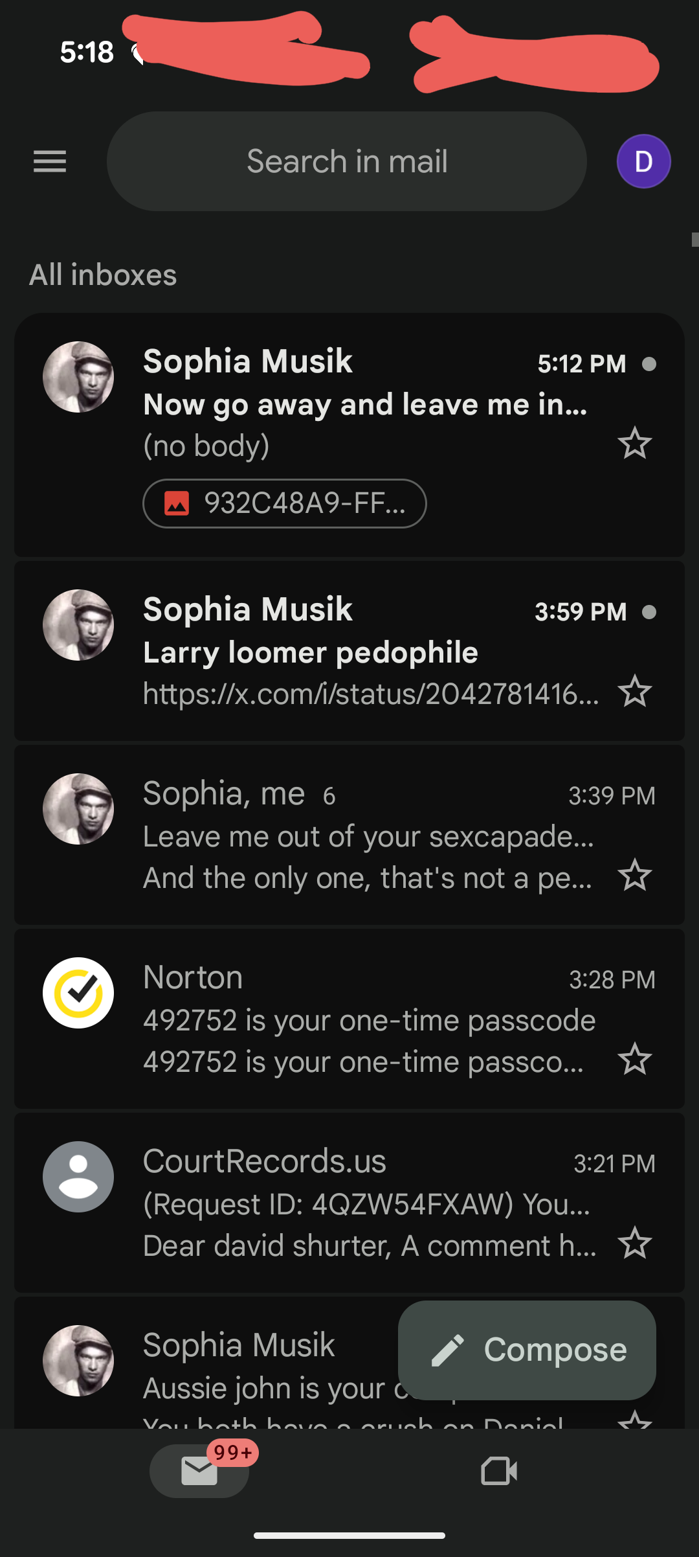Star the CourtRecords.us email
Image resolution: width=699 pixels, height=1557 pixels.
point(634,1243)
